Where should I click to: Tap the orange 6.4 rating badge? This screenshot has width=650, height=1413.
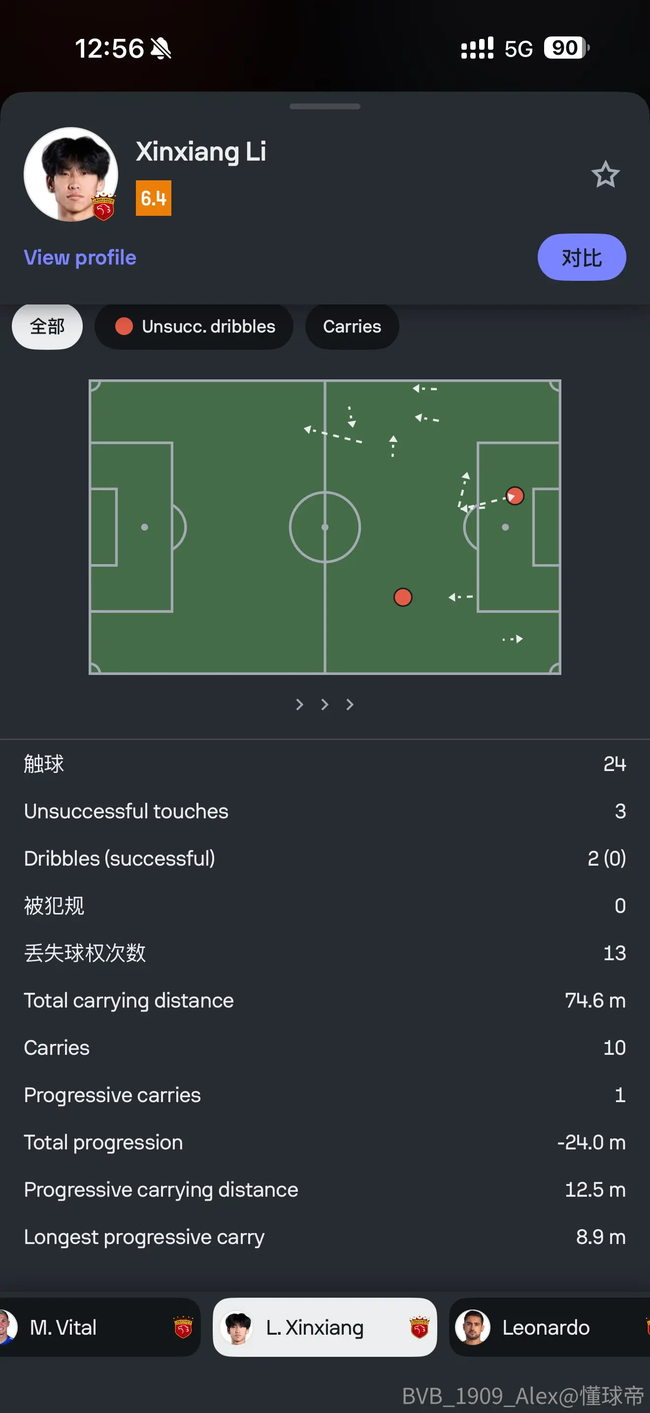point(154,198)
